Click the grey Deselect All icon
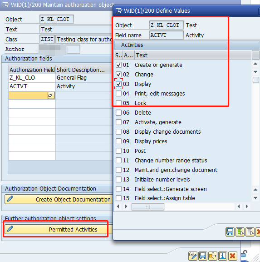This screenshot has width=260, height=262. tap(250, 232)
